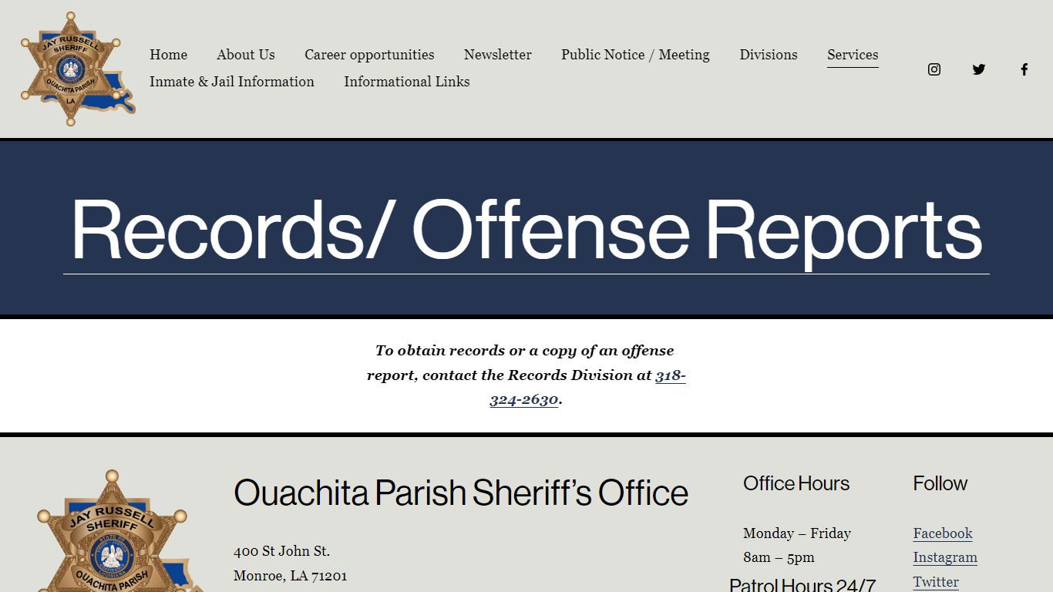The height and width of the screenshot is (592, 1053).
Task: Open the Divisions menu
Action: (x=769, y=55)
